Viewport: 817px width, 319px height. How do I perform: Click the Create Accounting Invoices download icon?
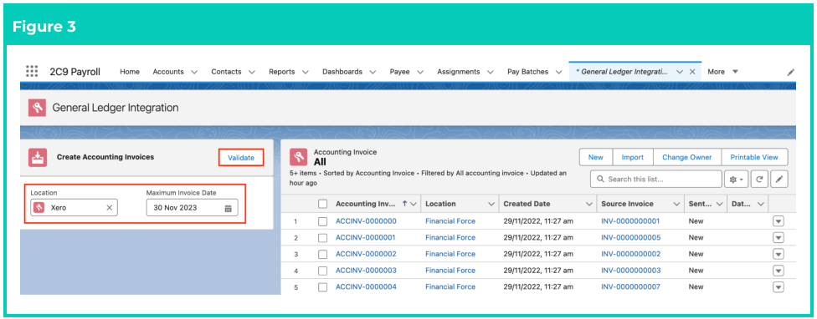click(x=38, y=158)
